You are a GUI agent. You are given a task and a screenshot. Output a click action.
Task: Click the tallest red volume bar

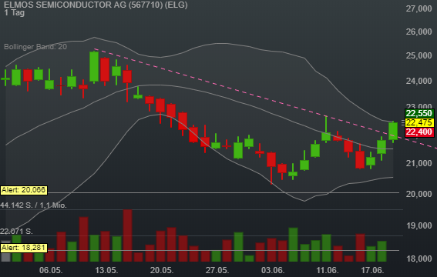pyautogui.click(x=128, y=235)
